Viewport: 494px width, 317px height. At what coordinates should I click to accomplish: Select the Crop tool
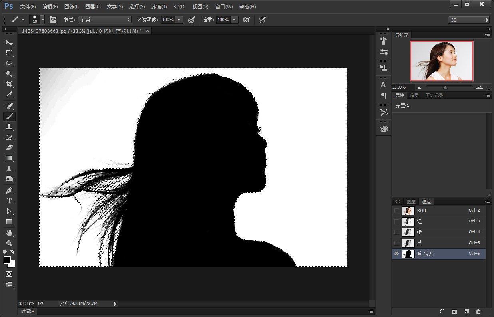9,84
